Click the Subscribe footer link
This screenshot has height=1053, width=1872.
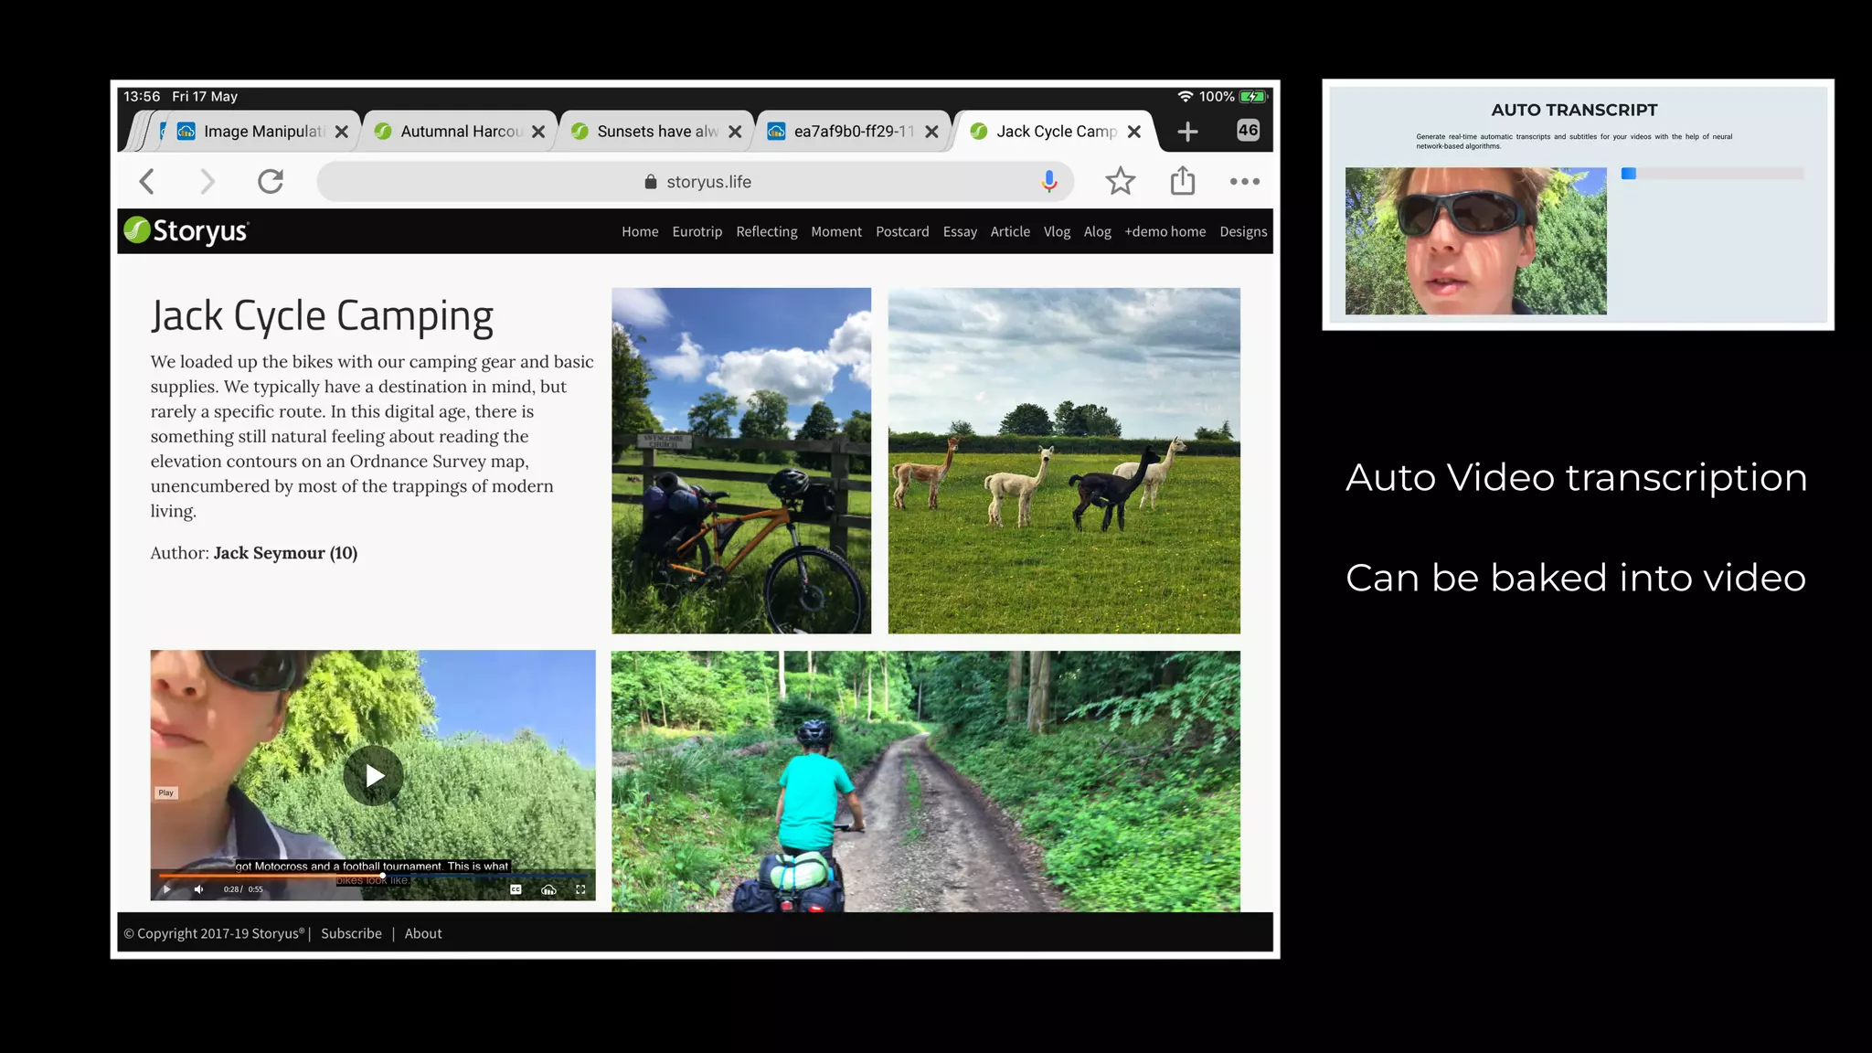click(351, 933)
